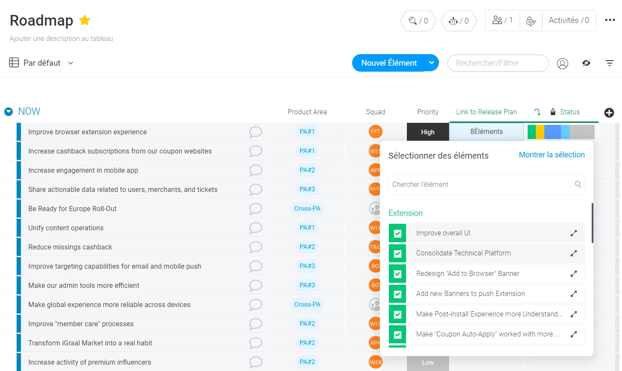Focus the Chercher l'élément search field
The width and height of the screenshot is (622, 371).
coord(486,185)
